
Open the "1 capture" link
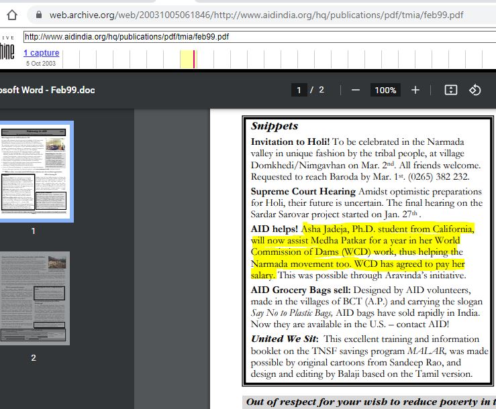(42, 53)
